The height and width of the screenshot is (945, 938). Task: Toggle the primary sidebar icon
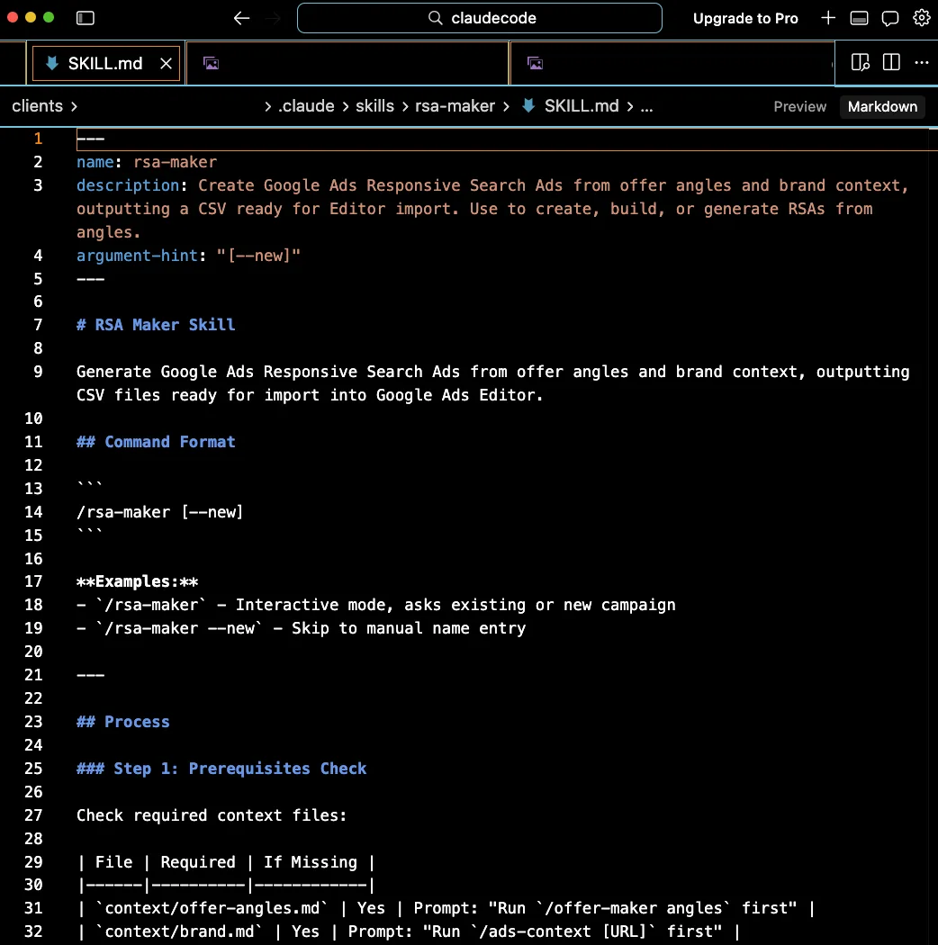click(x=85, y=18)
